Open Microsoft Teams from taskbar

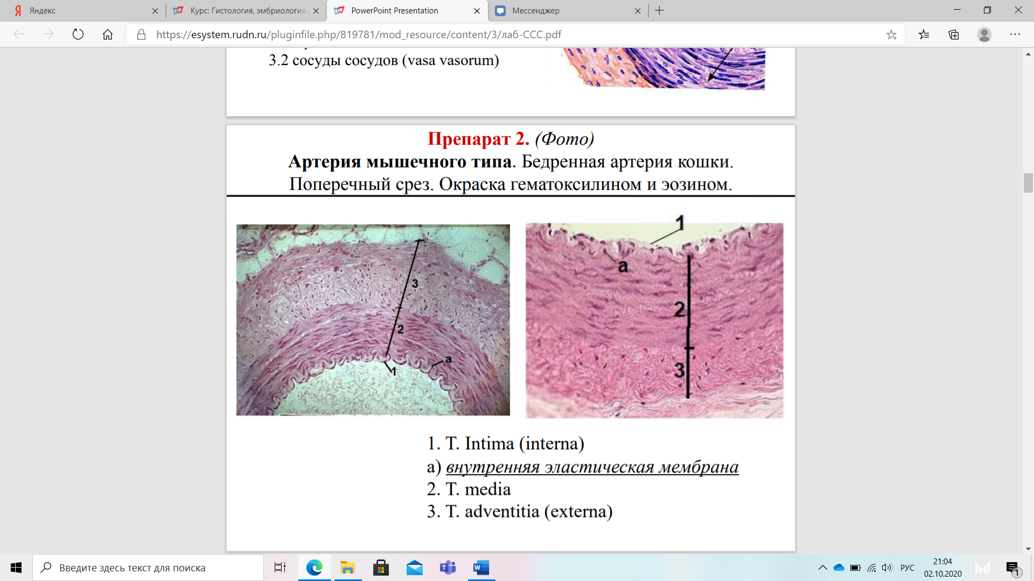click(448, 568)
